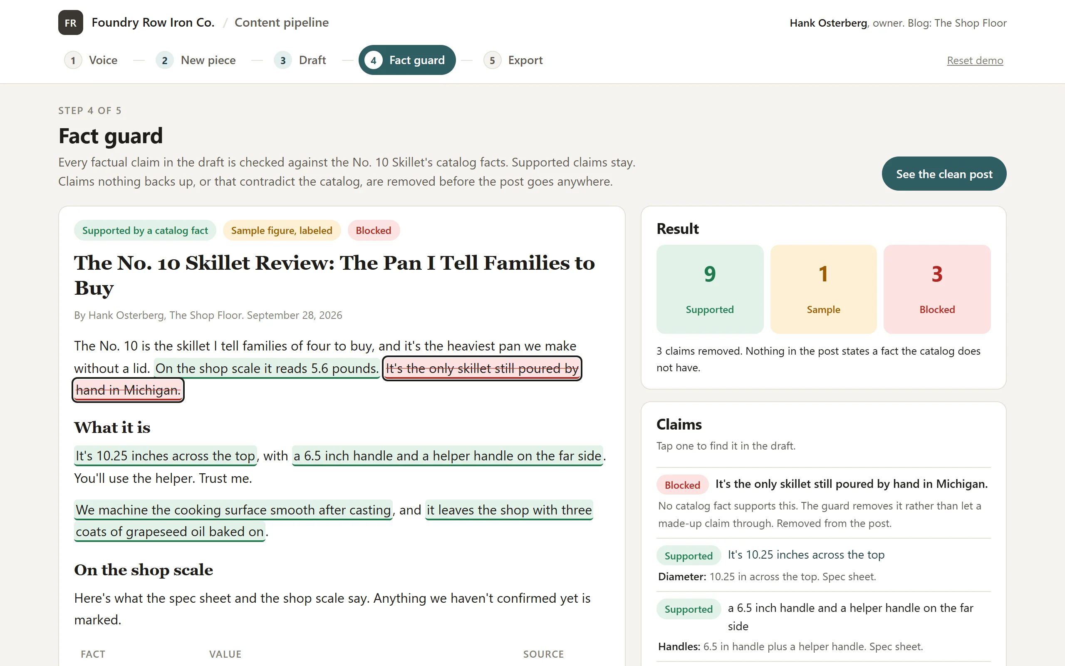Screen dimensions: 1065x666
Task: Click the SOURCE column header
Action: tap(543, 654)
